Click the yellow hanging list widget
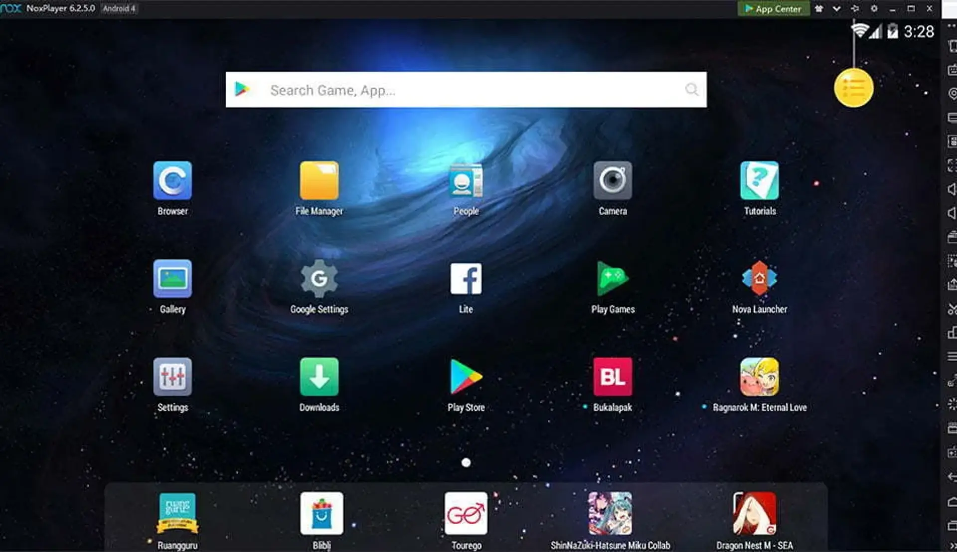The image size is (957, 552). click(853, 88)
